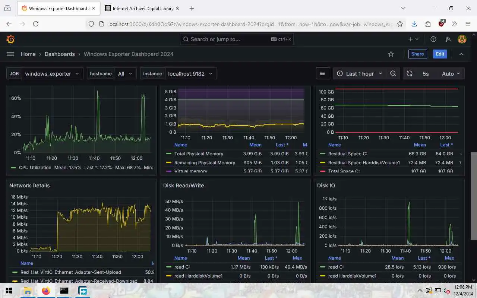Click the blue Edit button
Image resolution: width=477 pixels, height=298 pixels.
click(x=440, y=54)
